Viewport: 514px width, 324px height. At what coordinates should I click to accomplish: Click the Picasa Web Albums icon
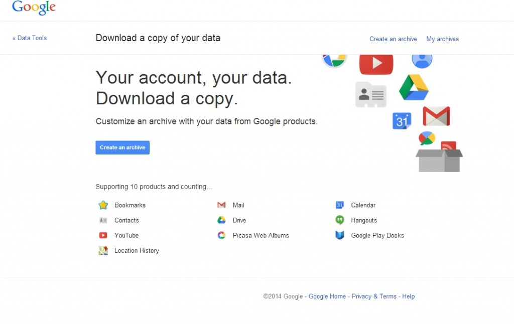pyautogui.click(x=221, y=235)
